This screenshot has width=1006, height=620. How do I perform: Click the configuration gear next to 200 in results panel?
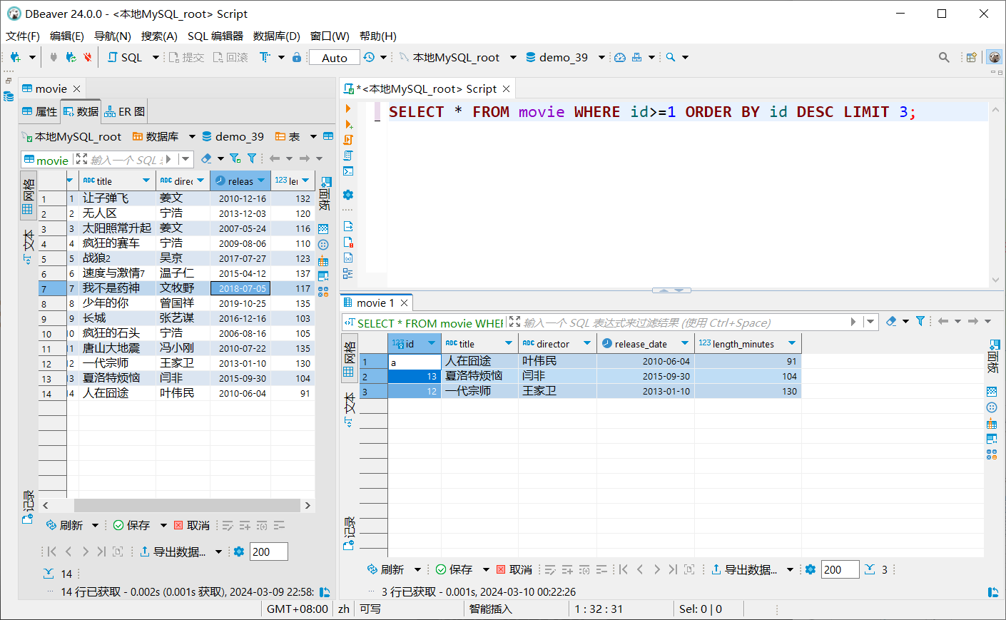tap(811, 569)
